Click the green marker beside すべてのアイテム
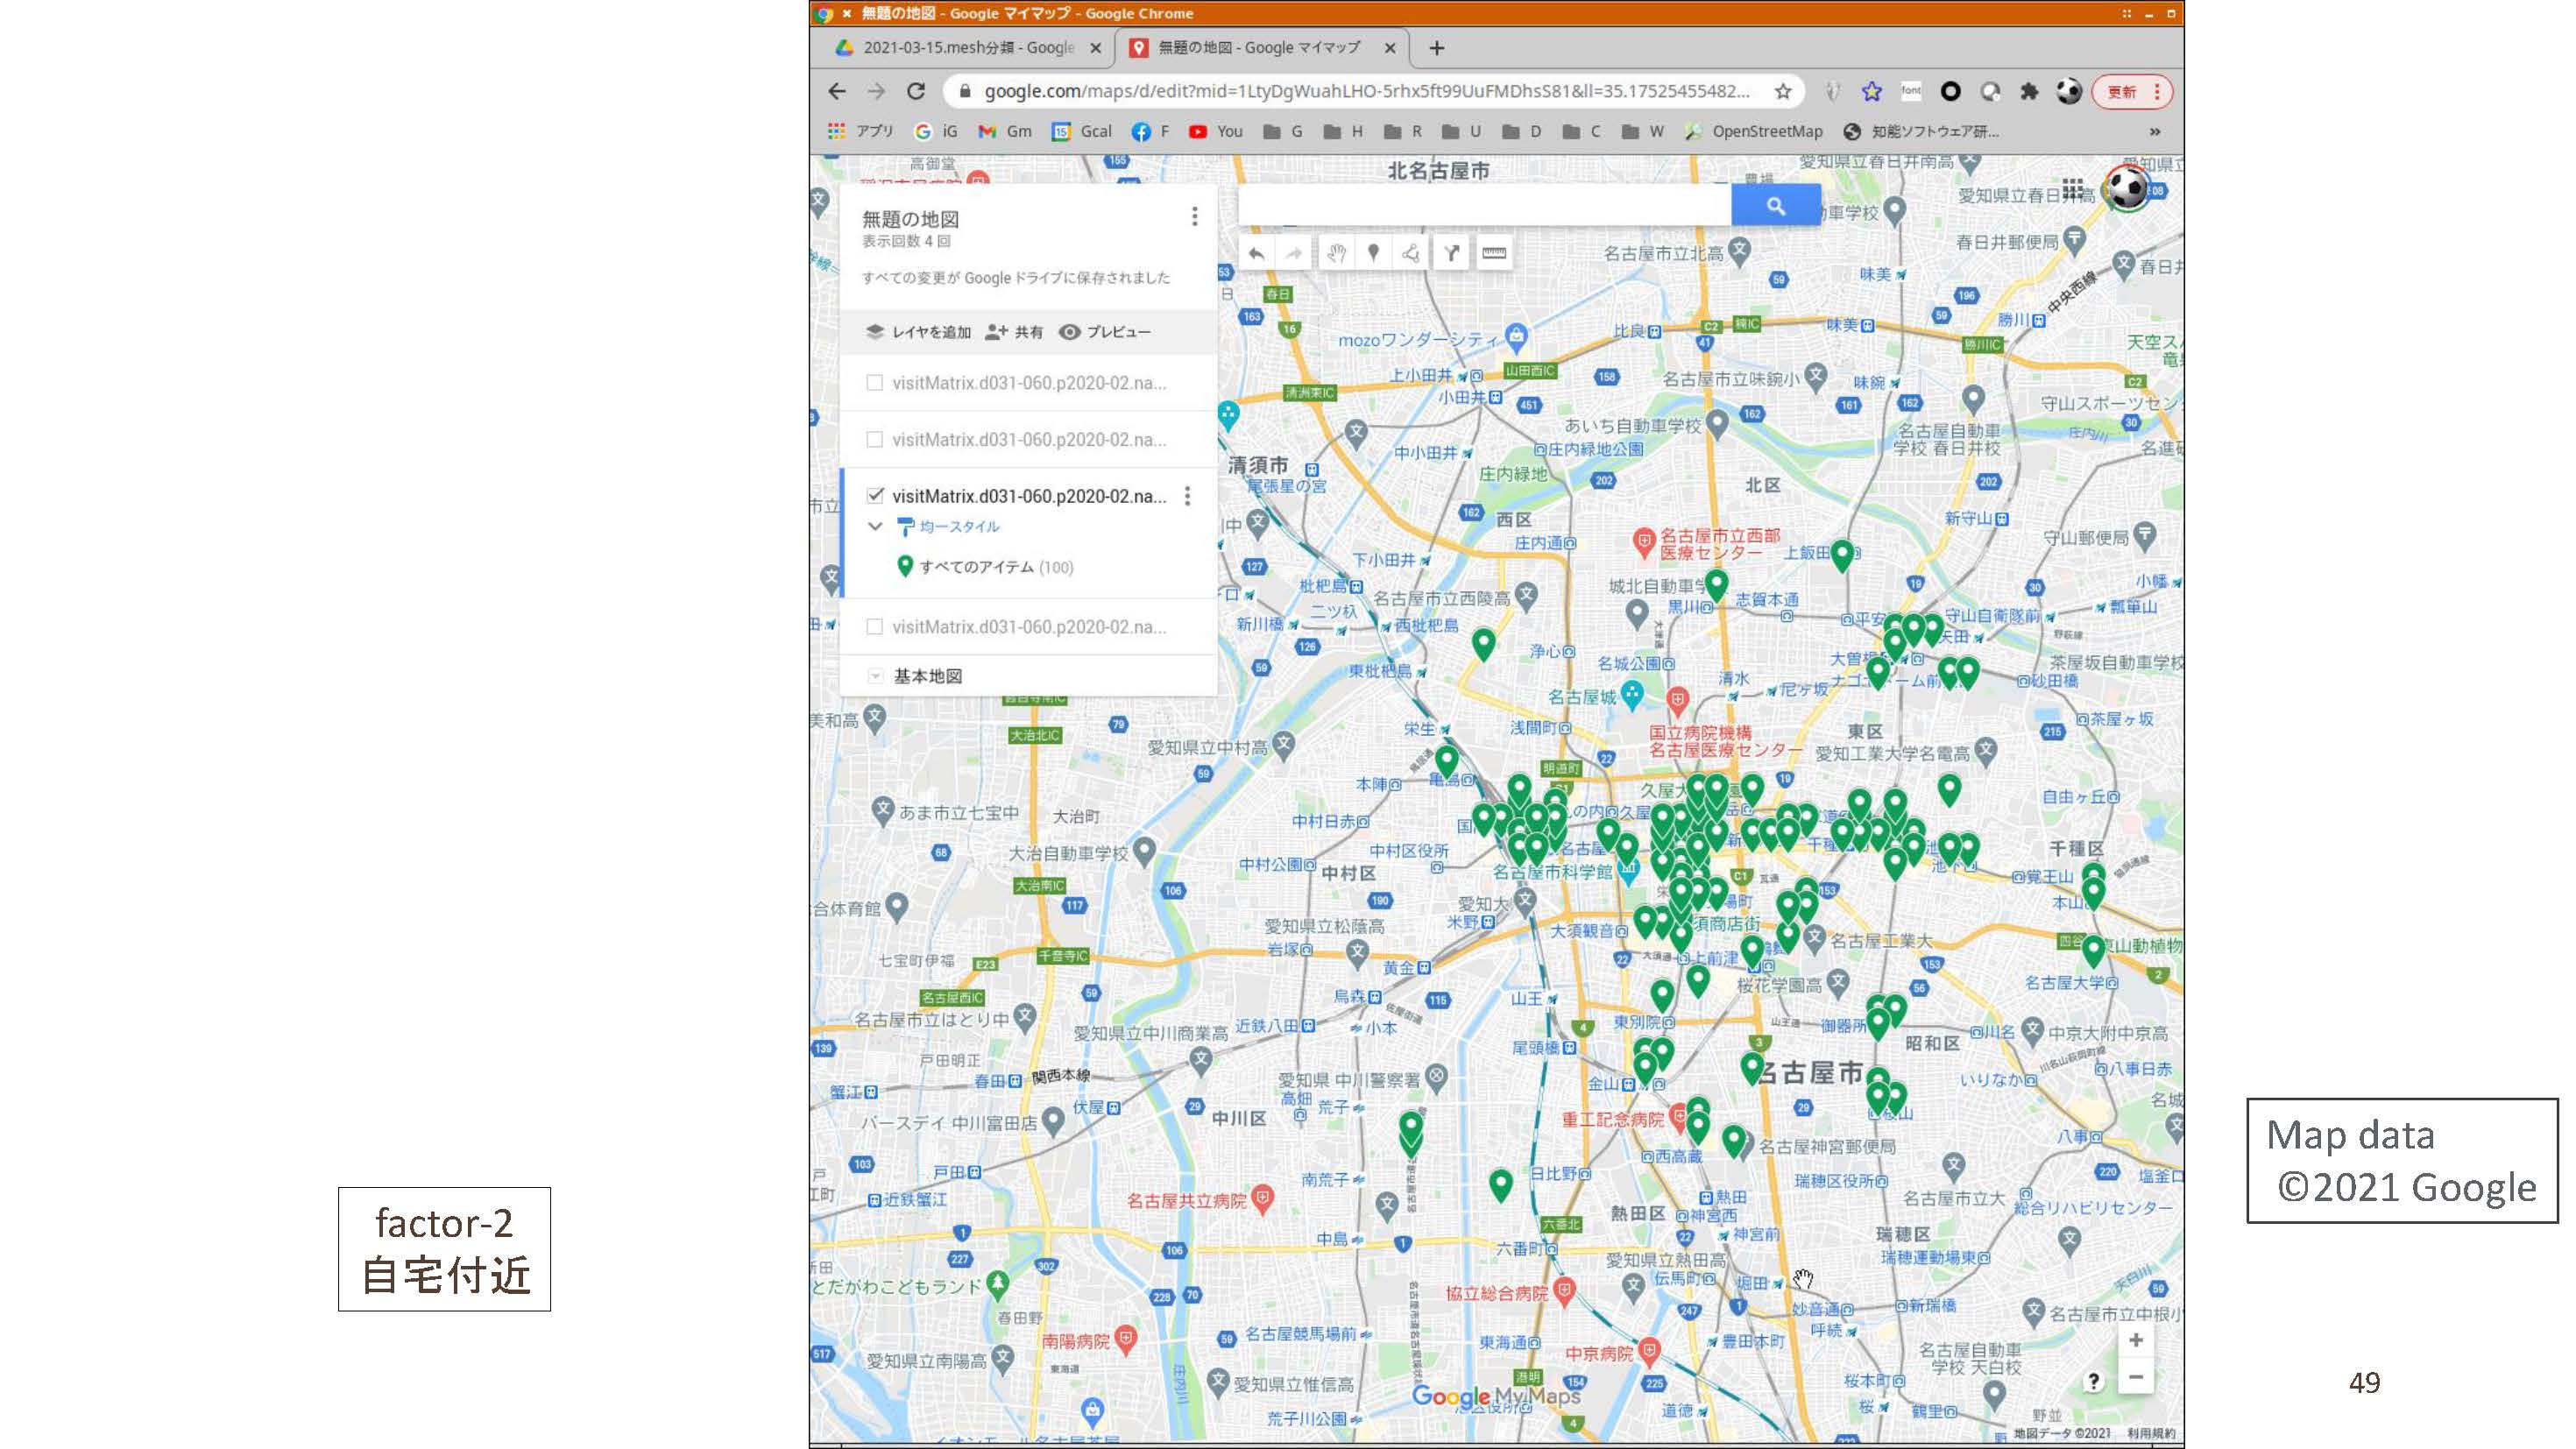2576x1449 pixels. [904, 566]
